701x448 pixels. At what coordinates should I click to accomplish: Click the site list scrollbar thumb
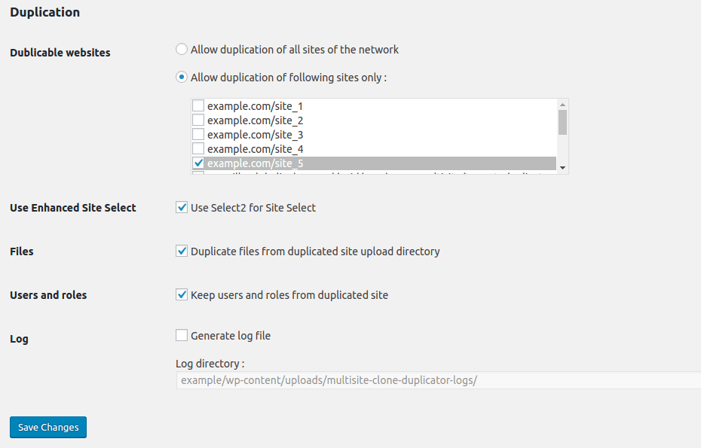pyautogui.click(x=562, y=122)
